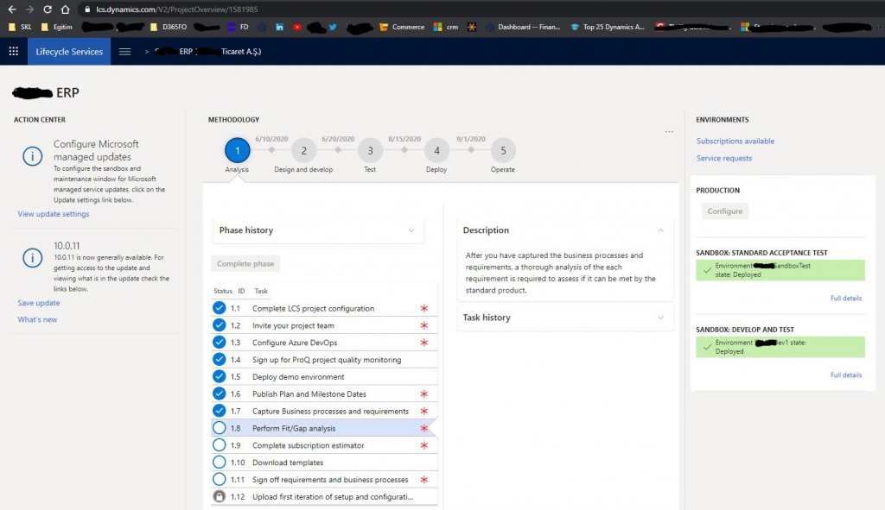
Task: Toggle status circle for Invite your project team
Action: point(219,325)
